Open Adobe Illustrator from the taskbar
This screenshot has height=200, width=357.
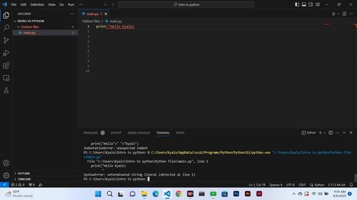(248, 194)
